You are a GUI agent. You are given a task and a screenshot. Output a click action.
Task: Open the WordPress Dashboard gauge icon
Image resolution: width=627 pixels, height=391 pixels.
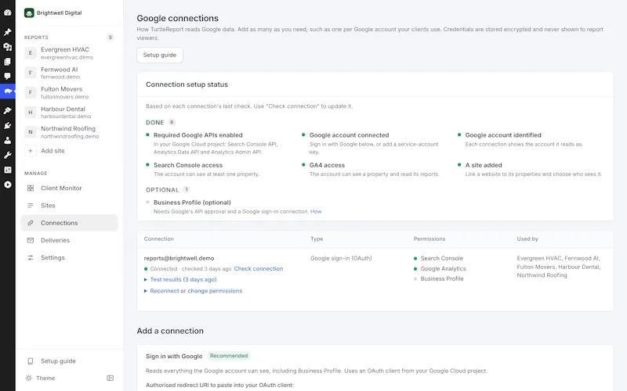click(8, 13)
